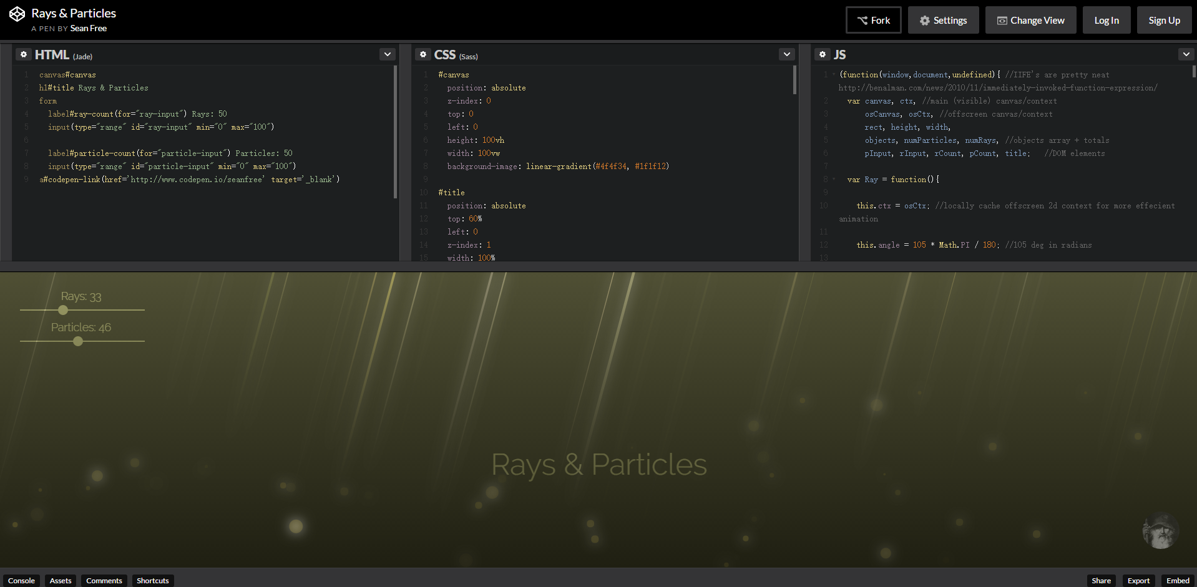Click the "h1#title Rays & Particles" HTML line
Image resolution: width=1197 pixels, height=587 pixels.
[94, 88]
